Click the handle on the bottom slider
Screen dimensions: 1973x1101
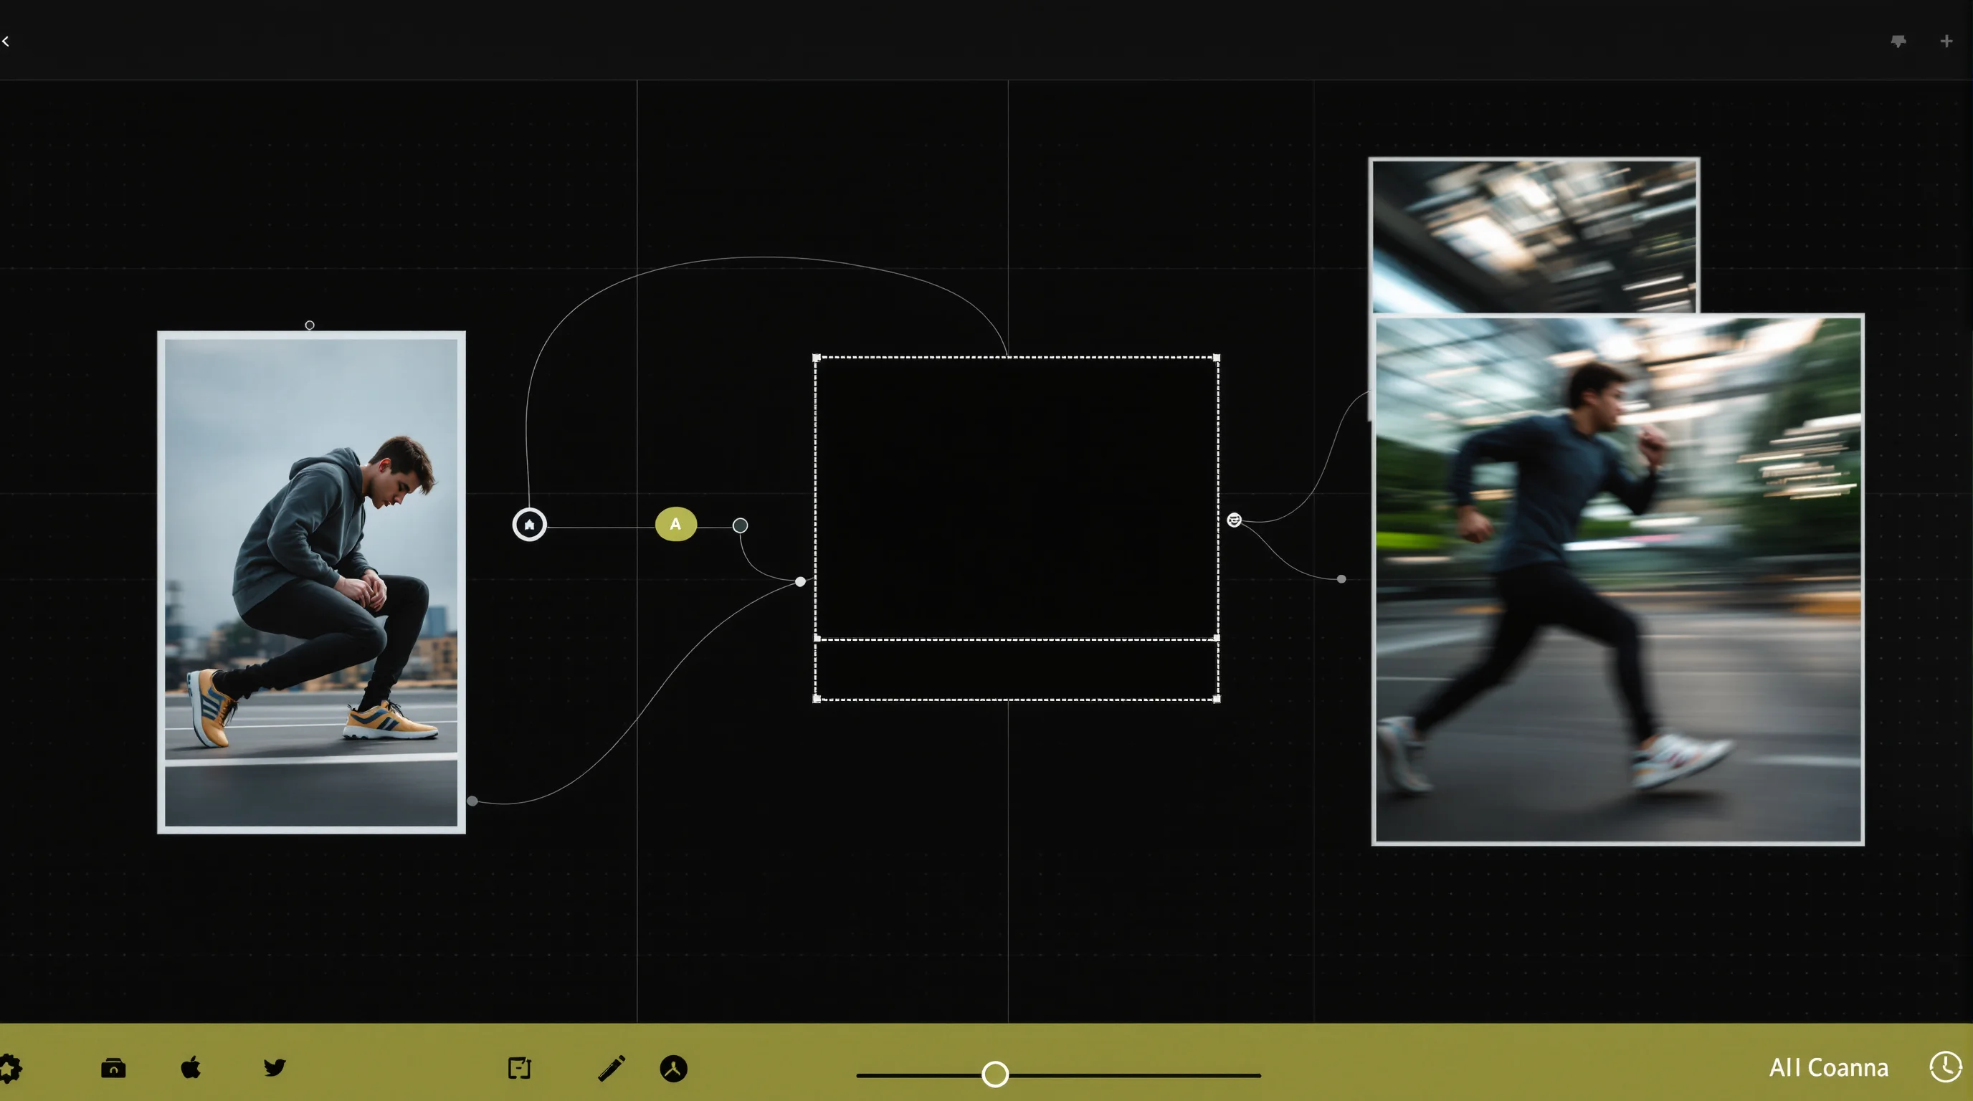coord(995,1074)
